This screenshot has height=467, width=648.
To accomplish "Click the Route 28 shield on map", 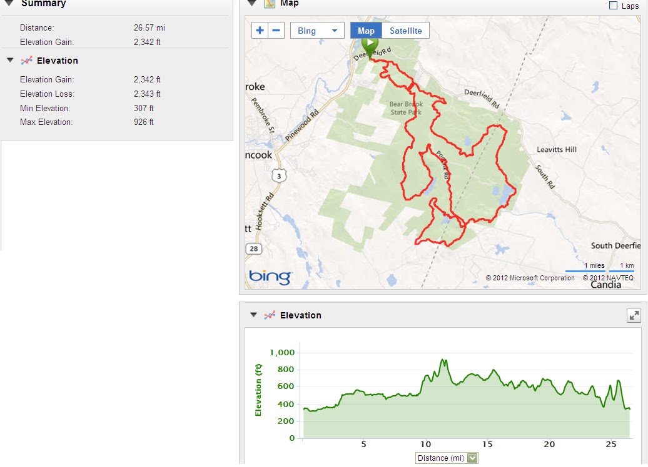I will pyautogui.click(x=255, y=249).
